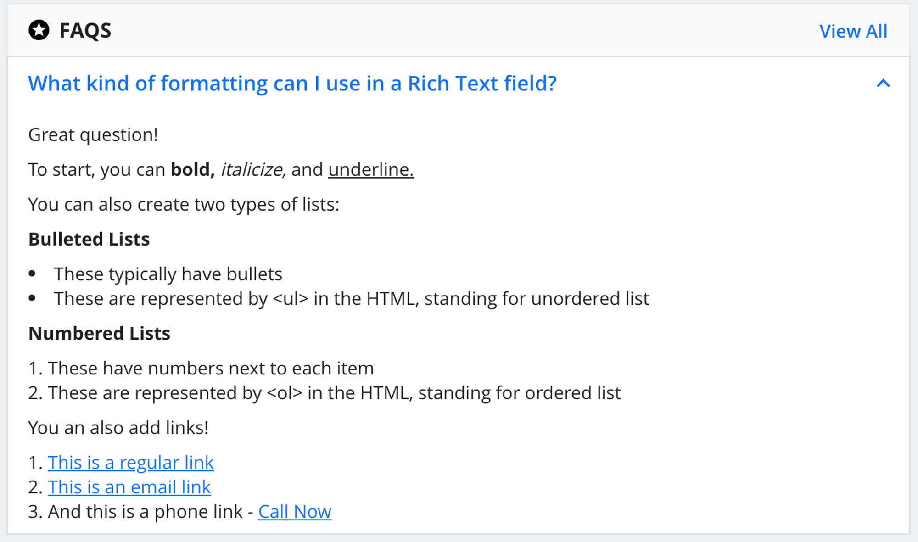Select the FAQS heading text
Screen dimensions: 918x542
pos(85,31)
